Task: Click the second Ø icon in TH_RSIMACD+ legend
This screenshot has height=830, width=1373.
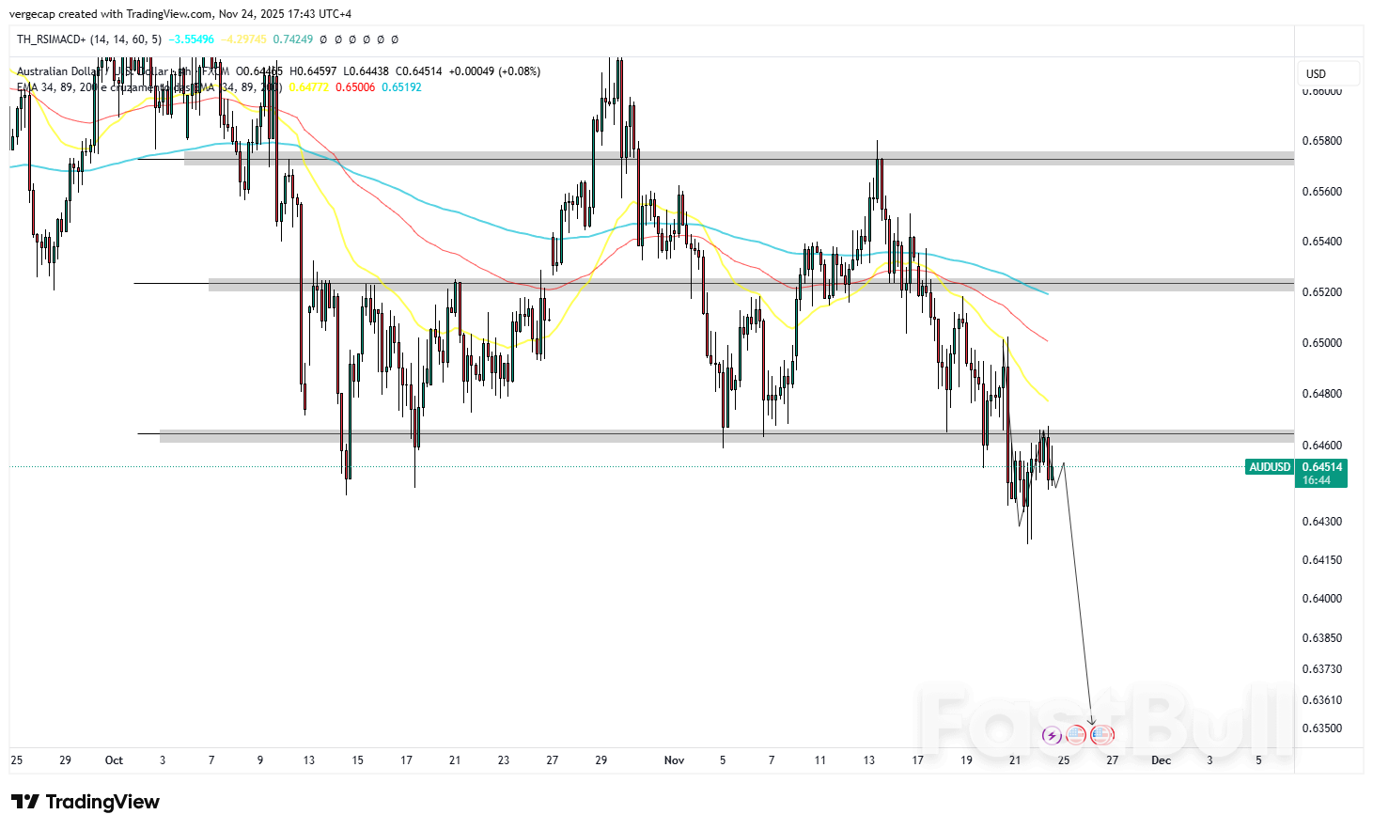Action: pyautogui.click(x=337, y=40)
